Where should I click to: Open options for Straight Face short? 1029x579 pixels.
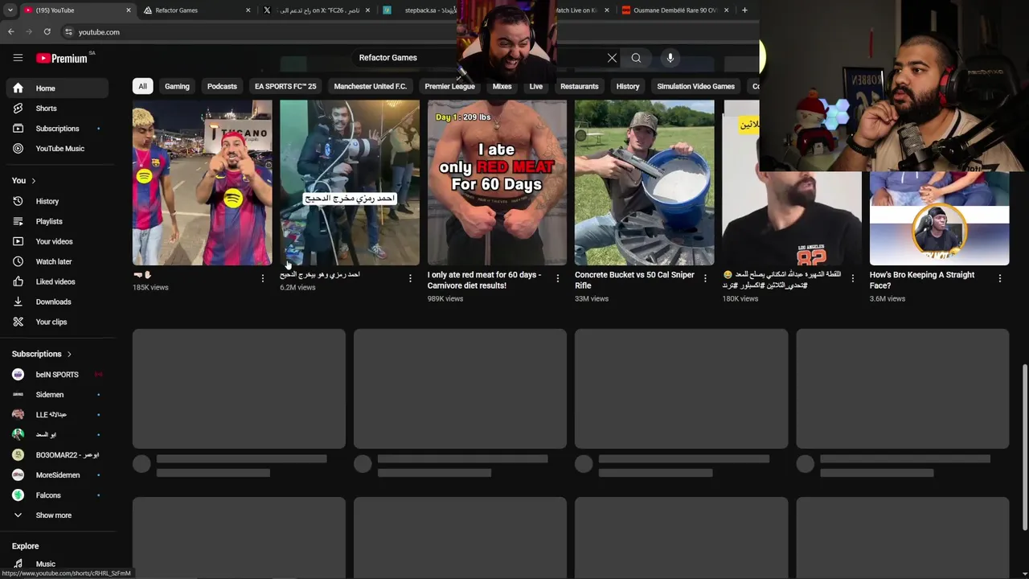pyautogui.click(x=999, y=278)
